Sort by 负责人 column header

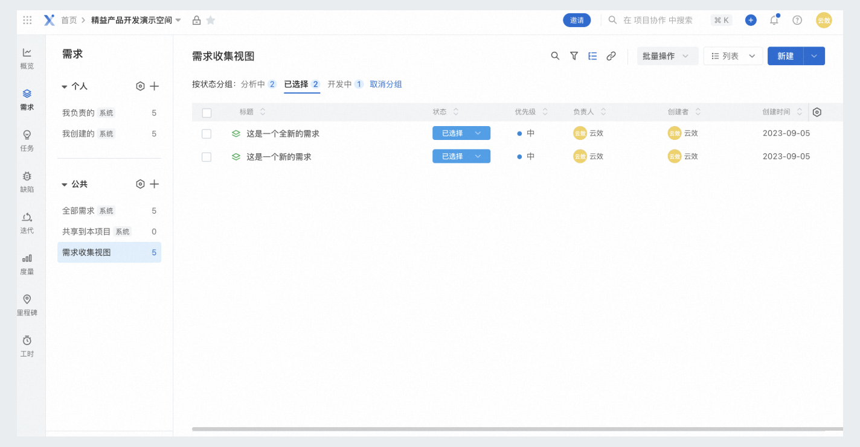coord(590,112)
